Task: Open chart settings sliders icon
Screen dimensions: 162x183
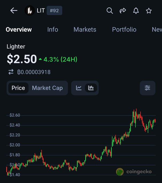Action: click(x=148, y=88)
